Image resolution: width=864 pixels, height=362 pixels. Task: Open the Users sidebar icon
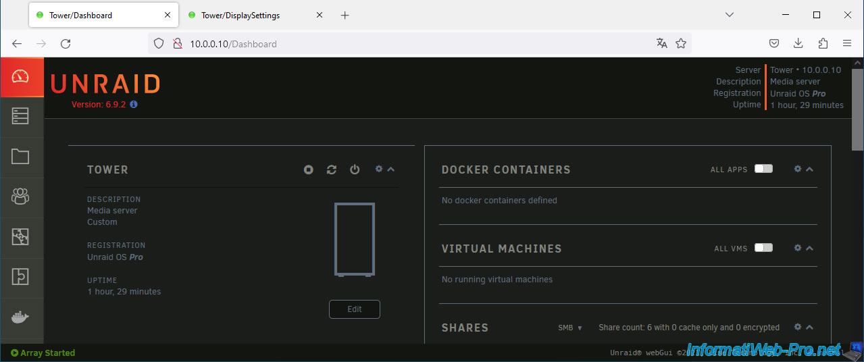[x=21, y=197]
